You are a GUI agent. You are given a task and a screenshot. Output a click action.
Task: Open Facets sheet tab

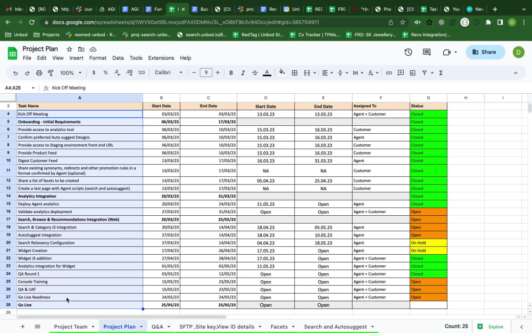[x=279, y=327]
